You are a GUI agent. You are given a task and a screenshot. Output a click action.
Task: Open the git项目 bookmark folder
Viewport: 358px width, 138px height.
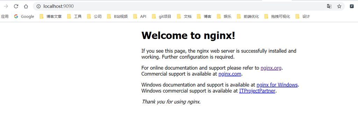tap(162, 16)
